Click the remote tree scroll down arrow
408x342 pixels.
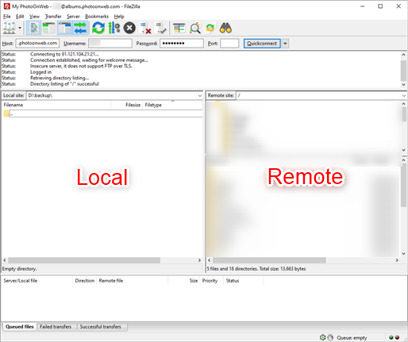404,150
